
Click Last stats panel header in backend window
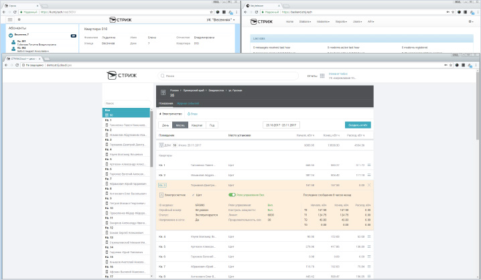(362, 38)
